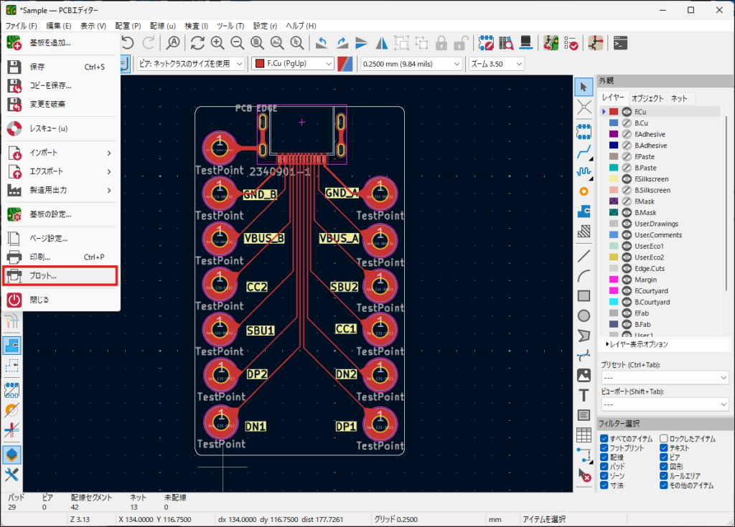Click プロット... in the File menu
735x527 pixels.
coord(43,275)
